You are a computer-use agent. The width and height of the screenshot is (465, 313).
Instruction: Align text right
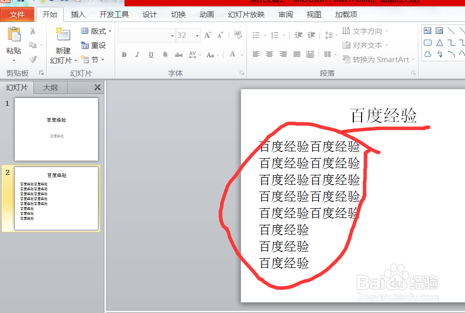click(283, 54)
